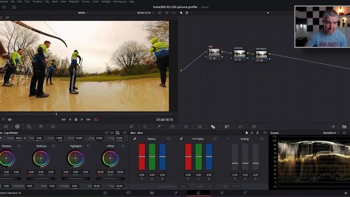
Task: Toggle the Scaling channel link icon
Action: coord(227,138)
